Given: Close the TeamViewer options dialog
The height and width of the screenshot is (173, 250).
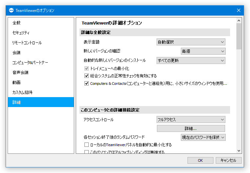Looking at the screenshot, I should (238, 10).
